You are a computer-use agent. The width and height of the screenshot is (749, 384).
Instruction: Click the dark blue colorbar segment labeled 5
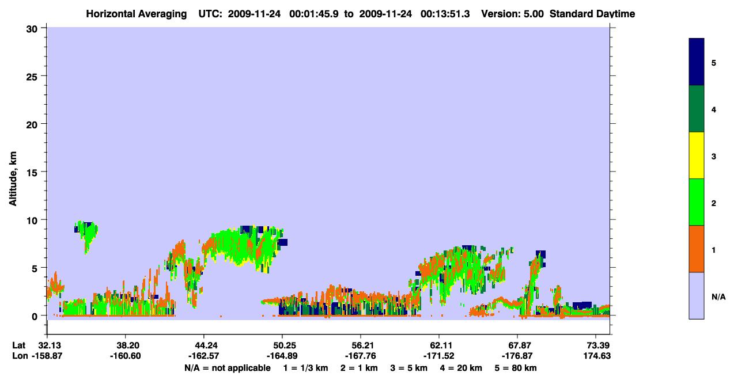coord(697,62)
